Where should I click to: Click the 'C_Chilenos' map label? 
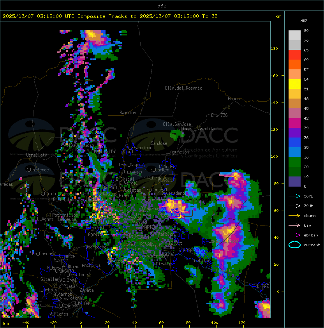click(37, 170)
